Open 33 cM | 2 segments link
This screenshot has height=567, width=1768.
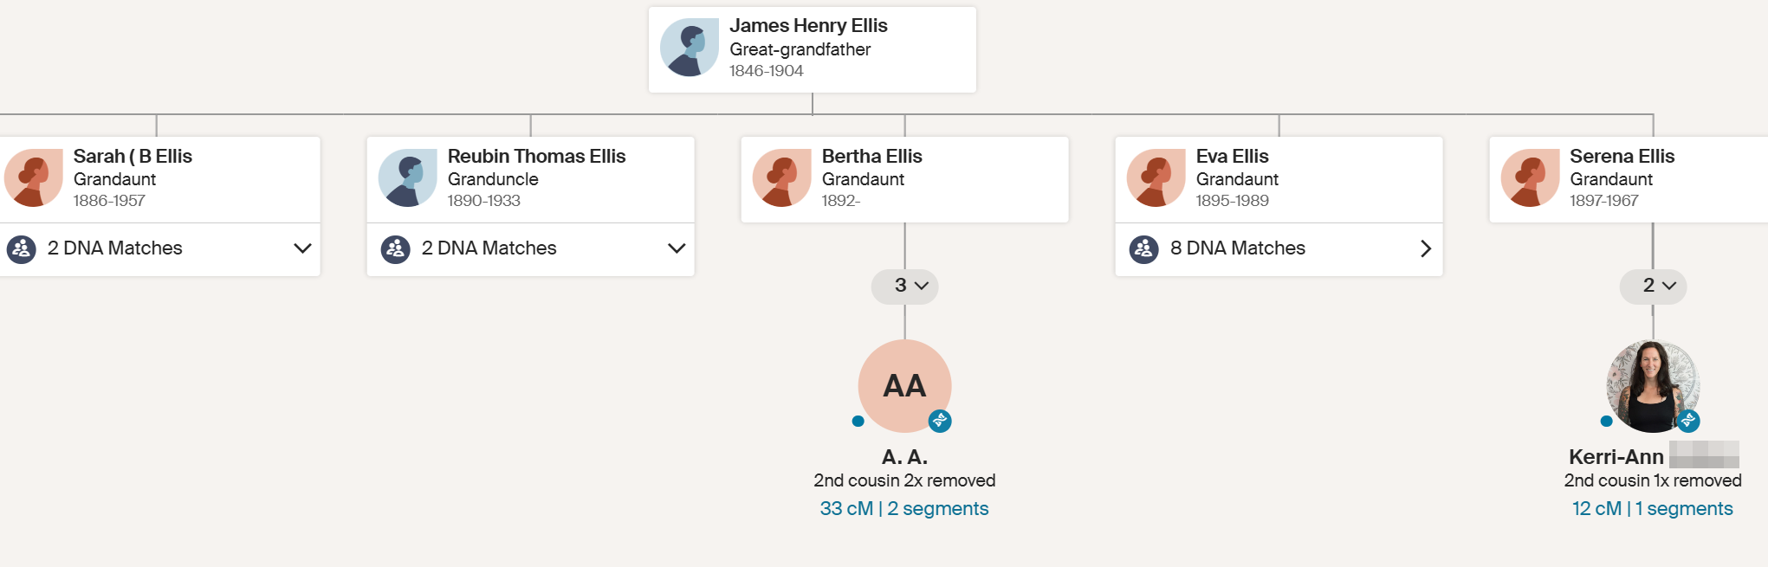click(904, 509)
